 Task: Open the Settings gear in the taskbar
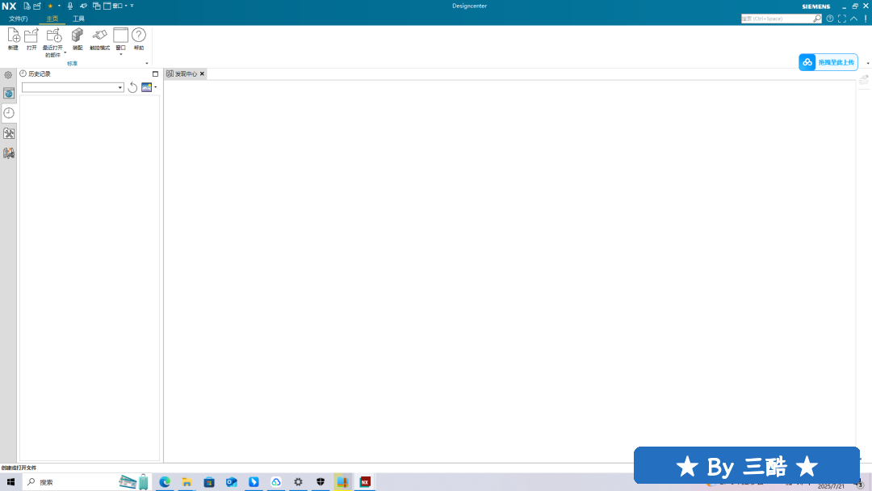tap(298, 482)
